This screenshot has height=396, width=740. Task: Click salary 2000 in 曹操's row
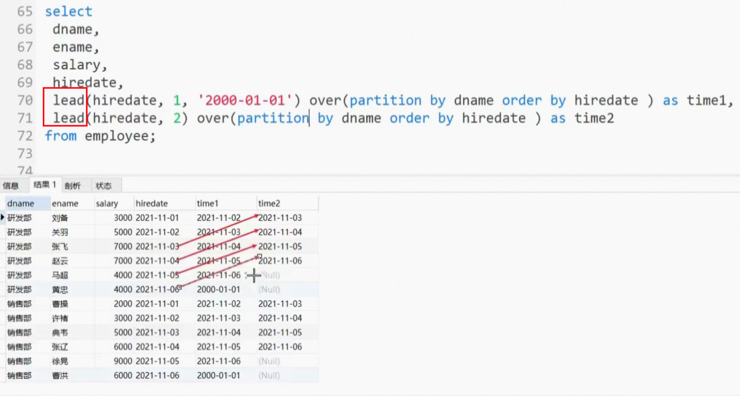[123, 304]
